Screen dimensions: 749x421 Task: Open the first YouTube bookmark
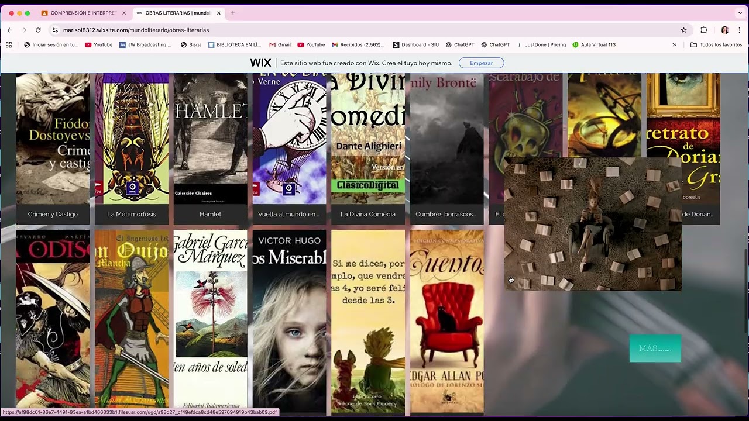[x=99, y=44]
